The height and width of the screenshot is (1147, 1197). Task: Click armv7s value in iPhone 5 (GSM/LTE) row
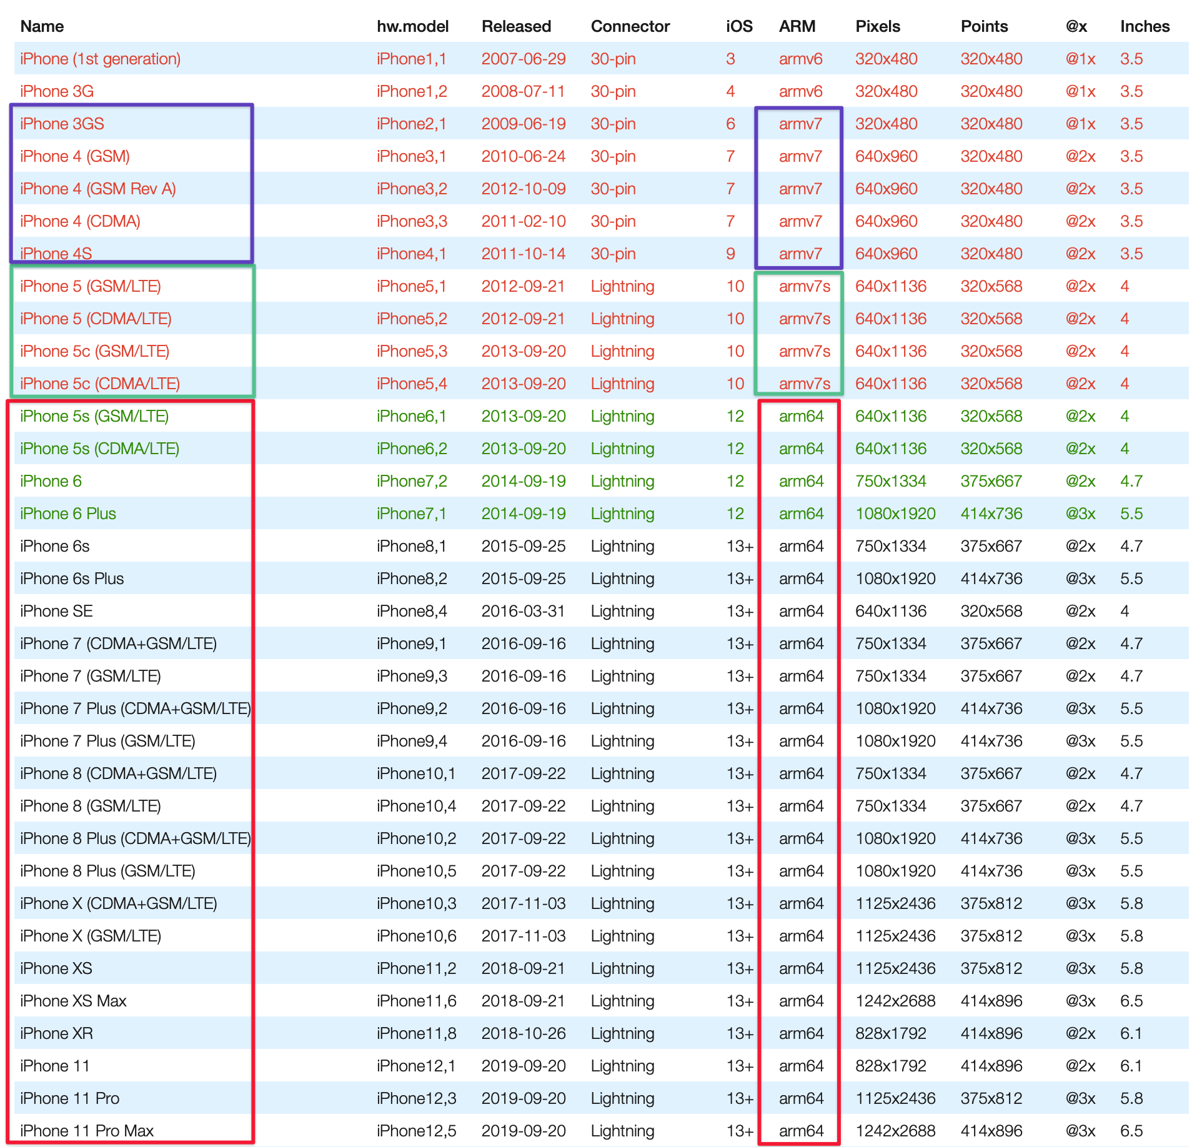tap(804, 286)
